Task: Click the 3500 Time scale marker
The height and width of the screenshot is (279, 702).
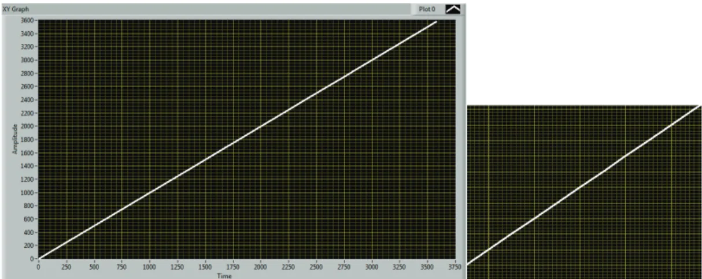Action: (427, 268)
